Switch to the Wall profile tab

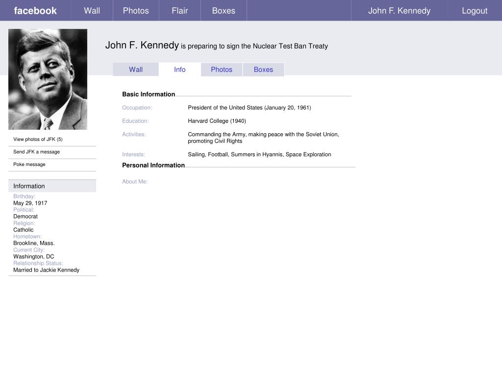pos(136,70)
